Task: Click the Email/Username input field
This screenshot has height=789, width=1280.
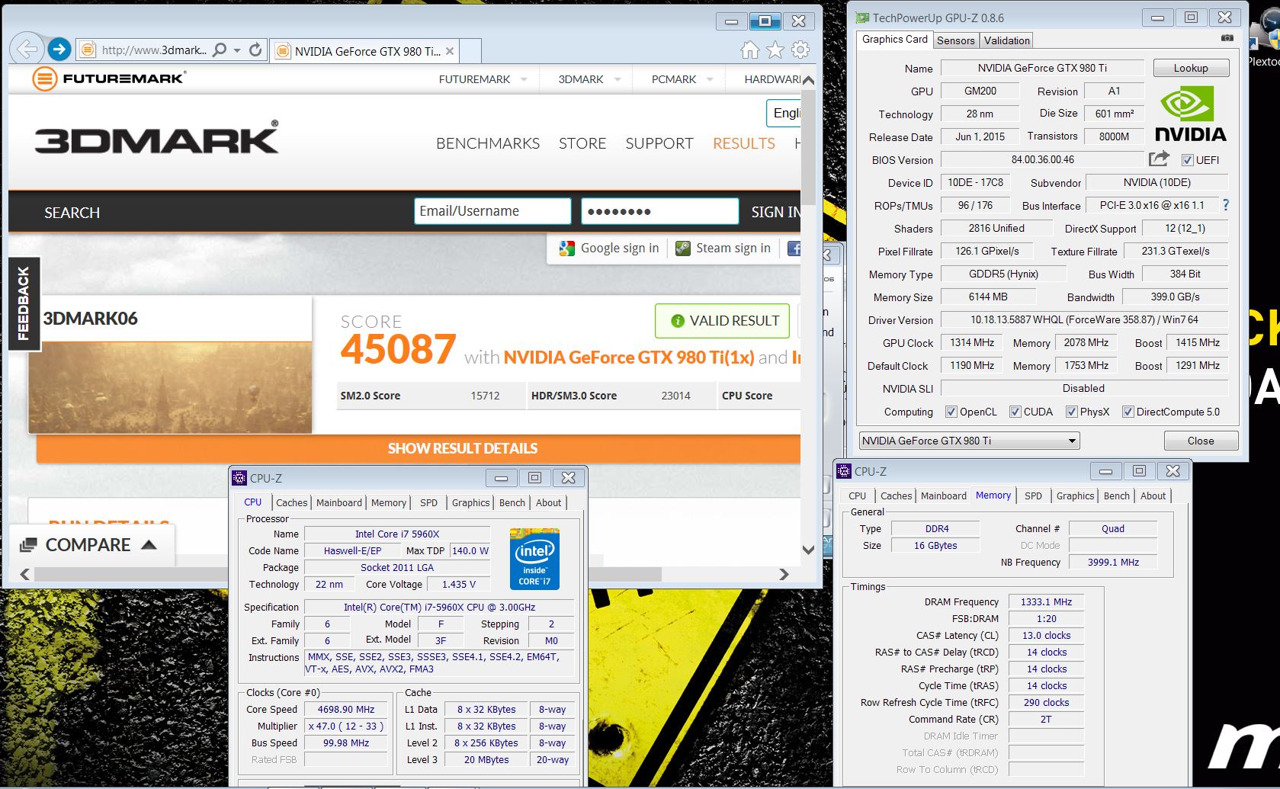Action: coord(492,211)
